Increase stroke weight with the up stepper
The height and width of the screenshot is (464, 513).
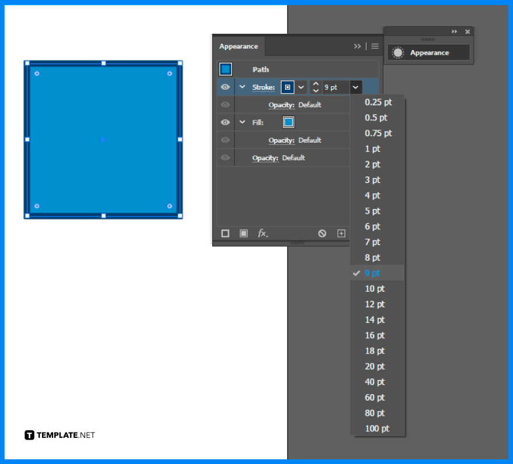(315, 84)
